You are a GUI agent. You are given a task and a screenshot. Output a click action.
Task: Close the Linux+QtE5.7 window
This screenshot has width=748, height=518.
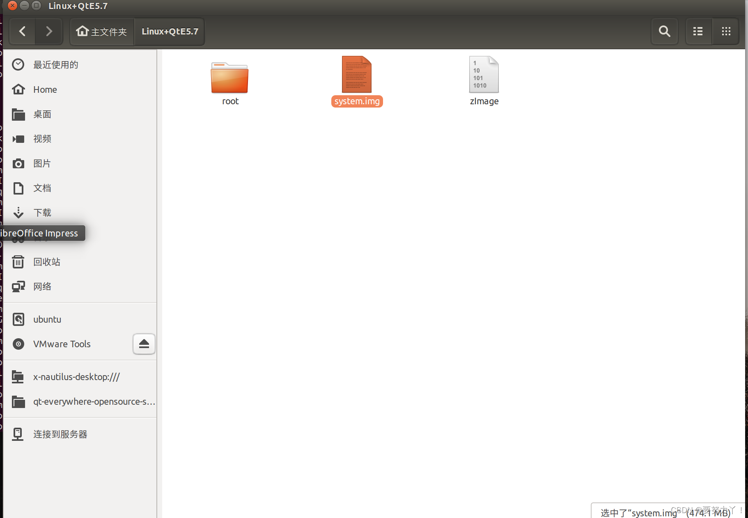click(x=12, y=6)
